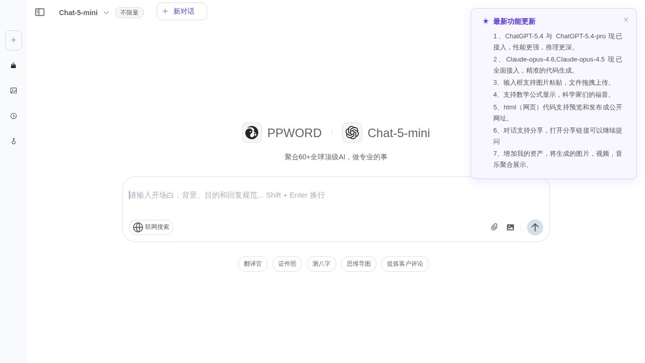Select the 提炼客户评论 preset
This screenshot has height=363, width=645.
(x=405, y=264)
